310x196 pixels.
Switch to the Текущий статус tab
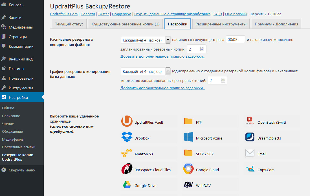(69, 24)
